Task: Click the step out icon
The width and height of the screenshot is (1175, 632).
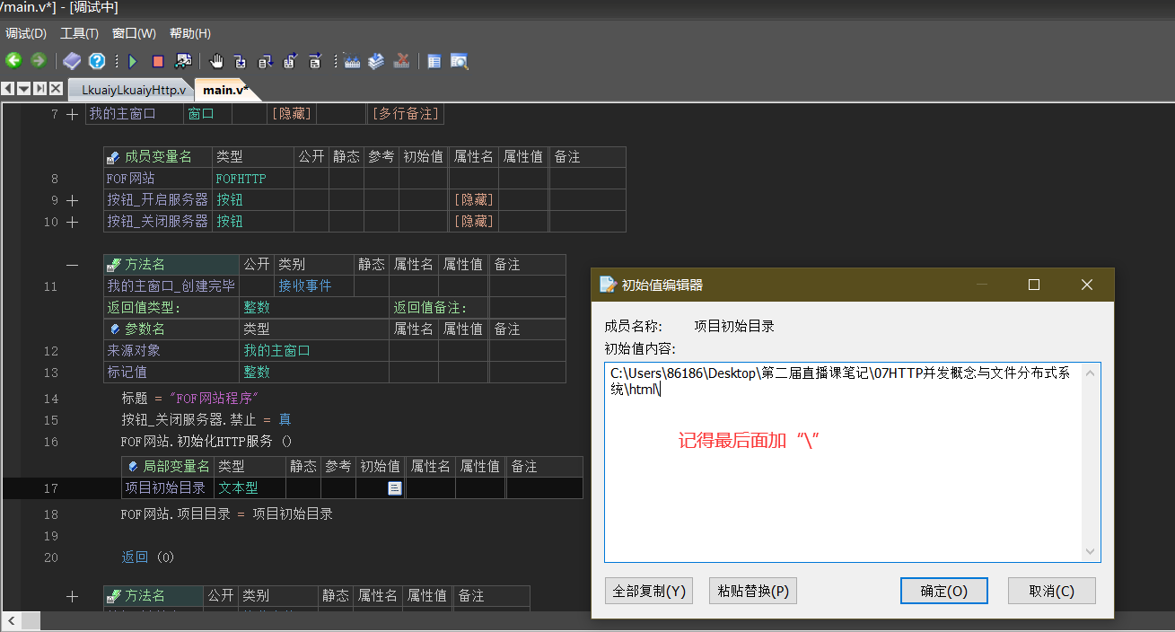Action: [290, 61]
